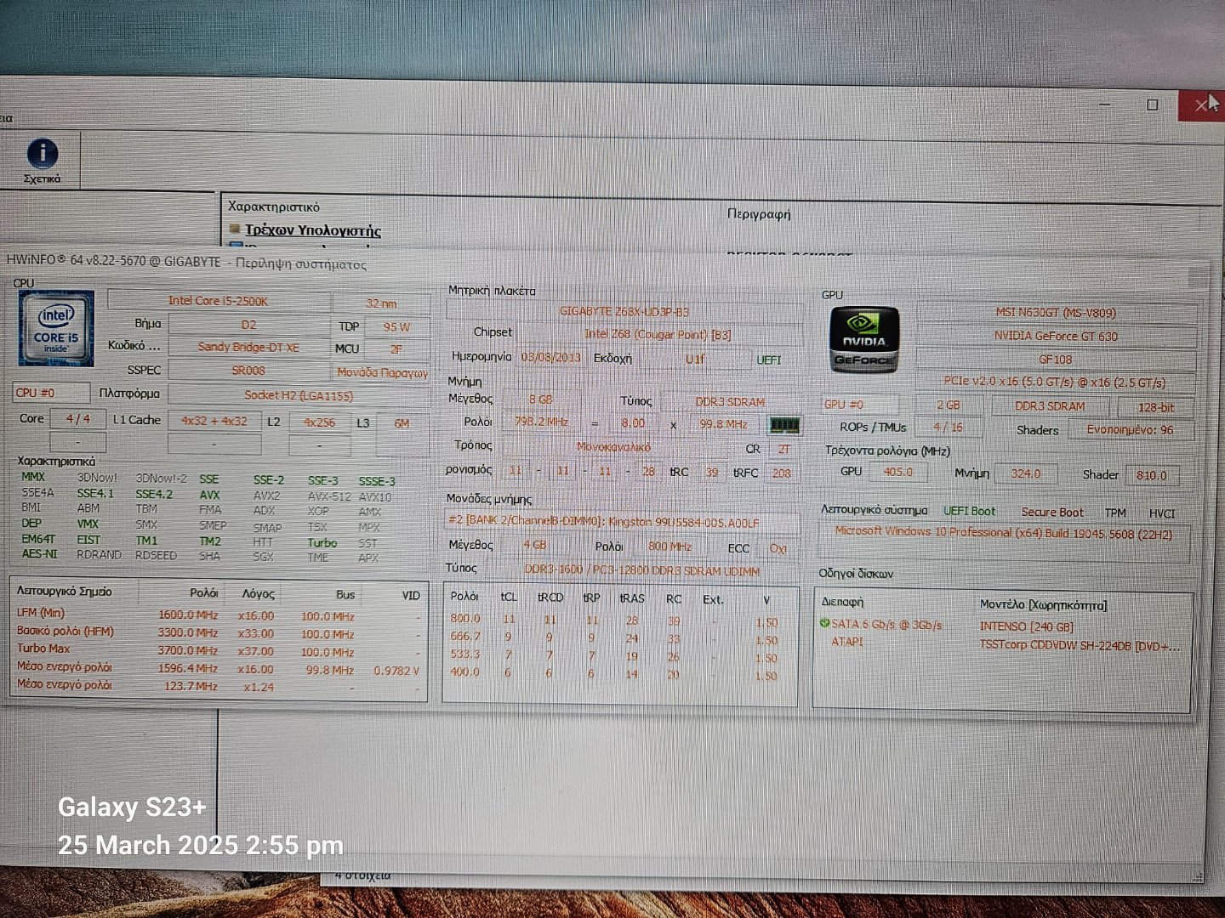Open the Σχετικά (About) toolbar icon
This screenshot has height=918, width=1225.
[43, 161]
